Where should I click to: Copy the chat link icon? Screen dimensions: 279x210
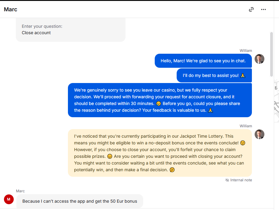click(251, 9)
